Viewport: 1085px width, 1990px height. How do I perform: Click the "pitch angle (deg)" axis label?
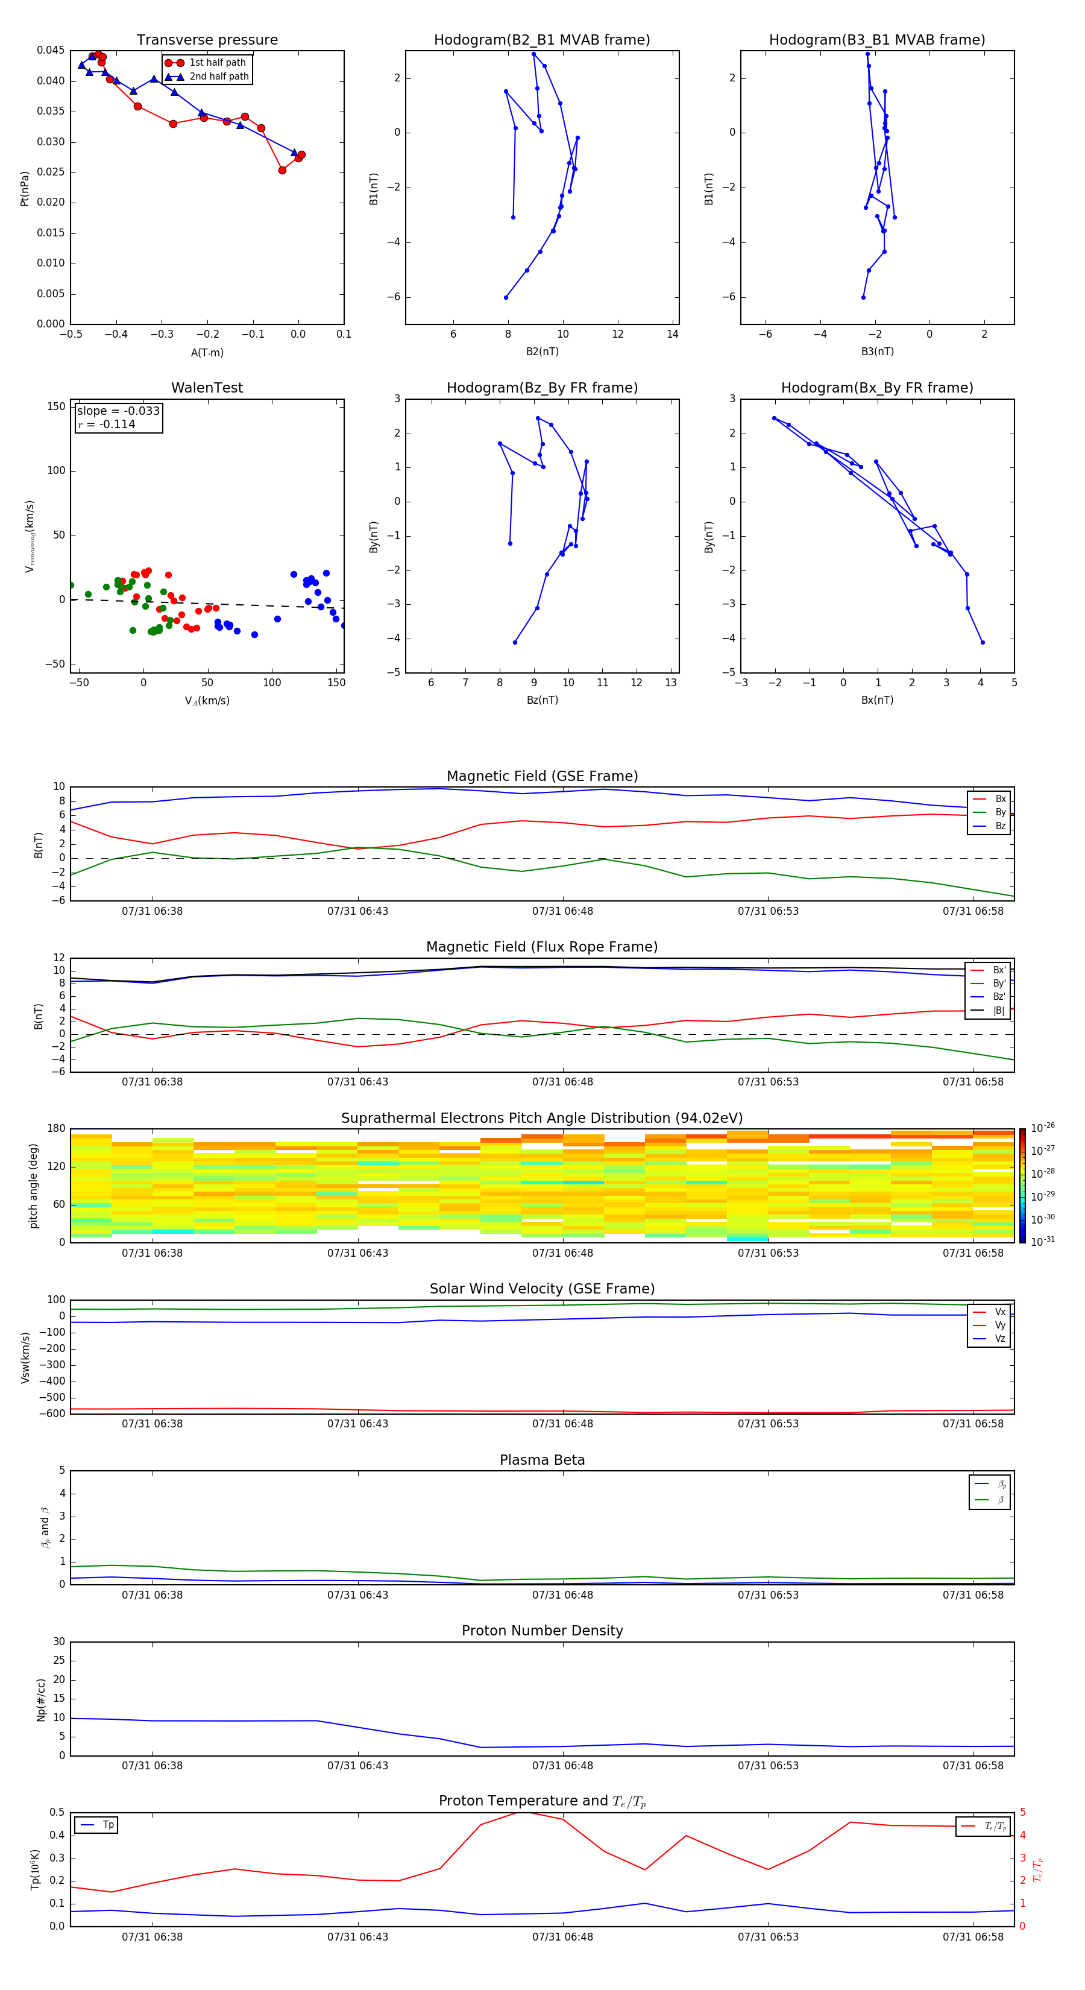pyautogui.click(x=33, y=1186)
